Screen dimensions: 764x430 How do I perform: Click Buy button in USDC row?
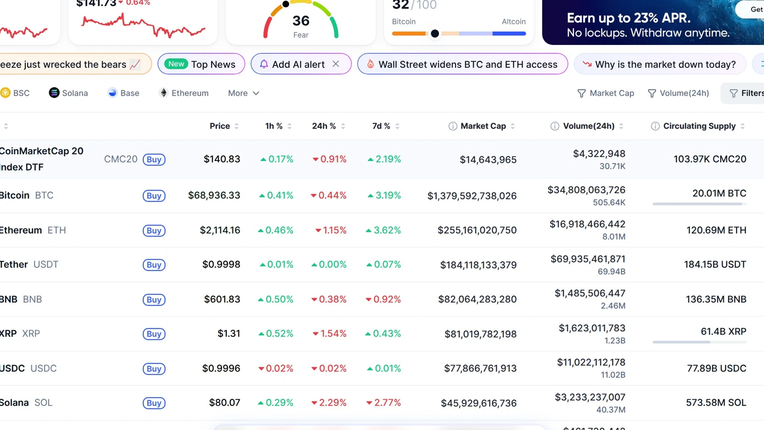point(154,368)
